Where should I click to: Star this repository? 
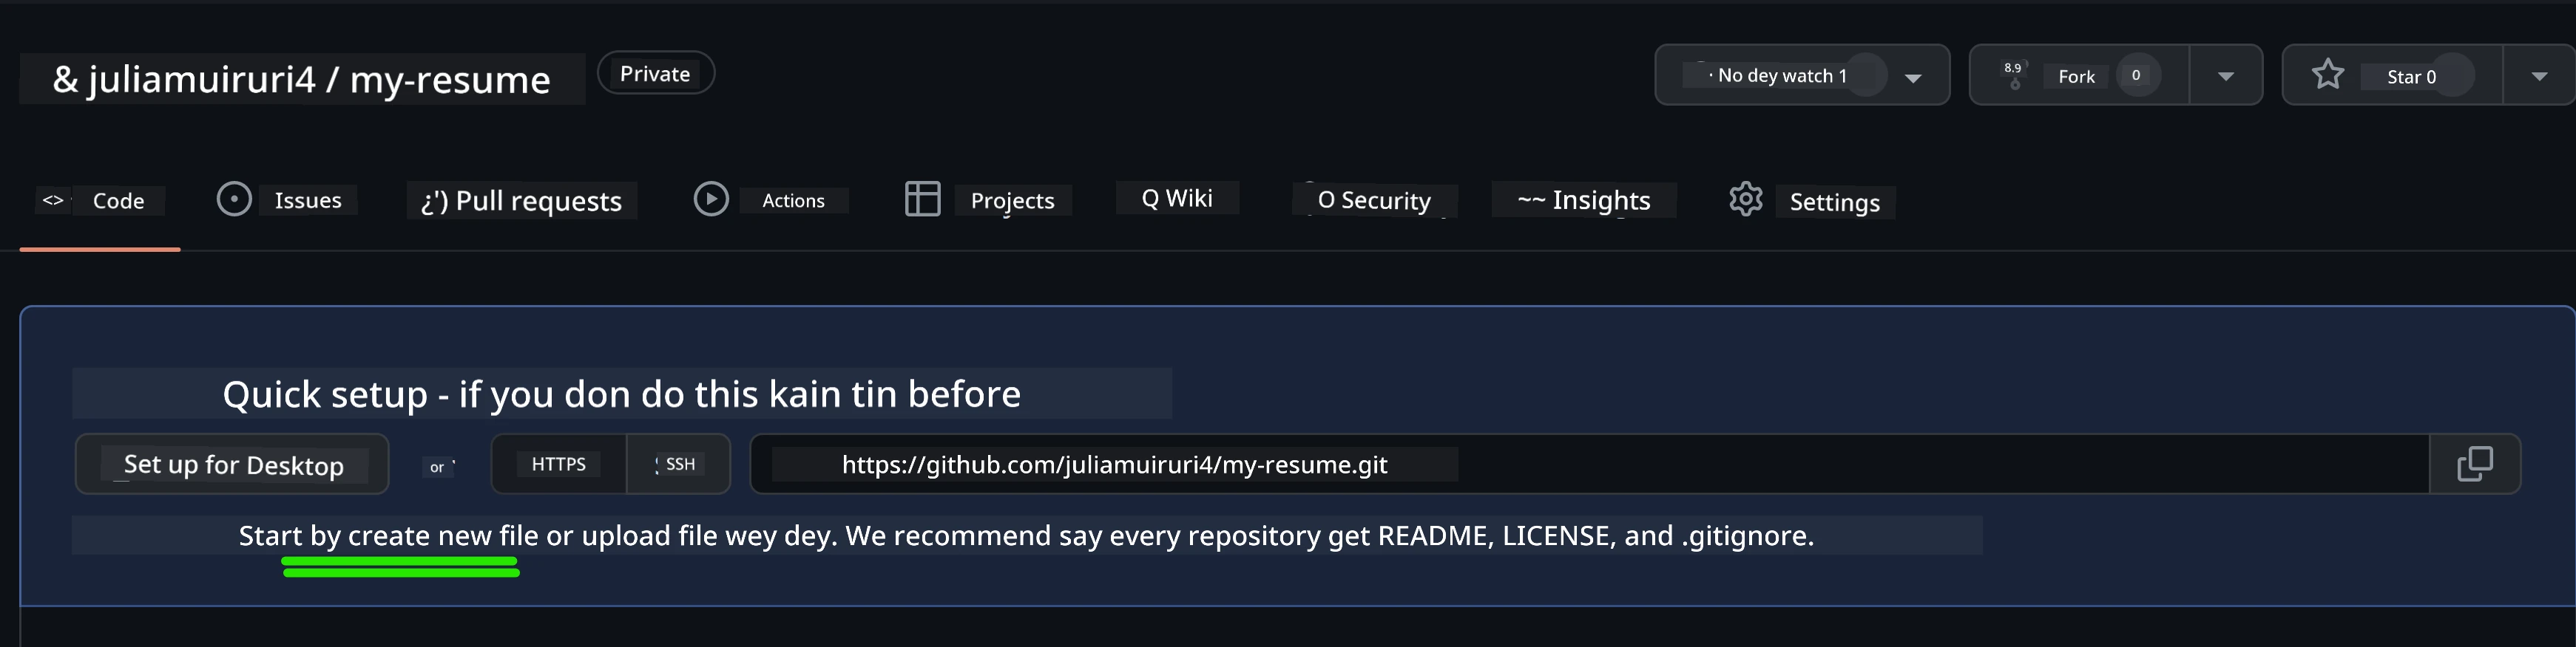click(x=2392, y=76)
